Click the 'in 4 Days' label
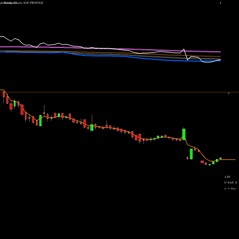The height and width of the screenshot is (239, 239). [230, 188]
